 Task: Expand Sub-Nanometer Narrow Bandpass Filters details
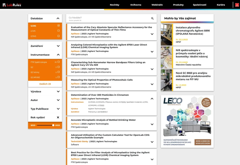[152, 69]
